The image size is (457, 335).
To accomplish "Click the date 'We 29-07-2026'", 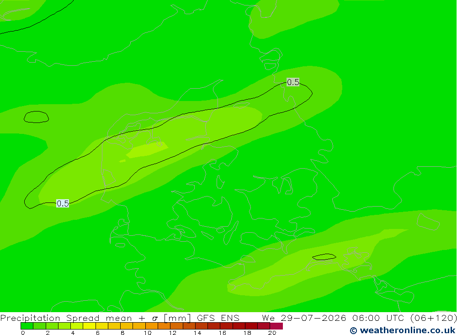I will [304, 318].
